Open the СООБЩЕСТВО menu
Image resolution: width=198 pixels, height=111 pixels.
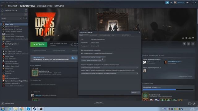click(x=45, y=6)
